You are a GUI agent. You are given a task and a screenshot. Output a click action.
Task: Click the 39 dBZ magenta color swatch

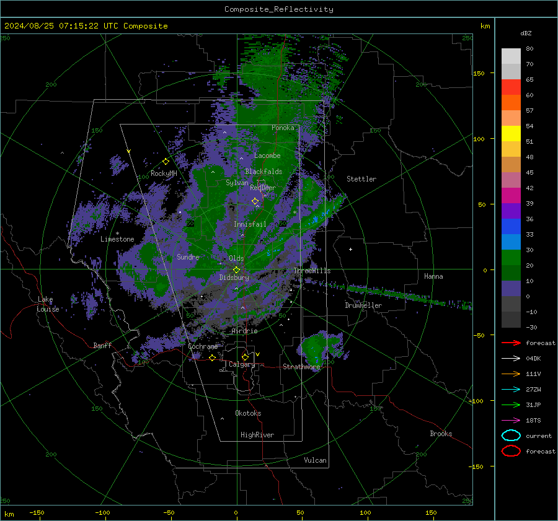[x=511, y=195]
